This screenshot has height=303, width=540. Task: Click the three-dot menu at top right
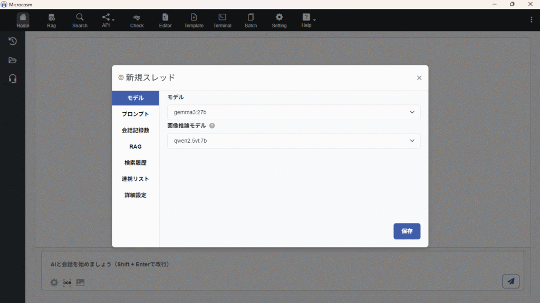[531, 19]
